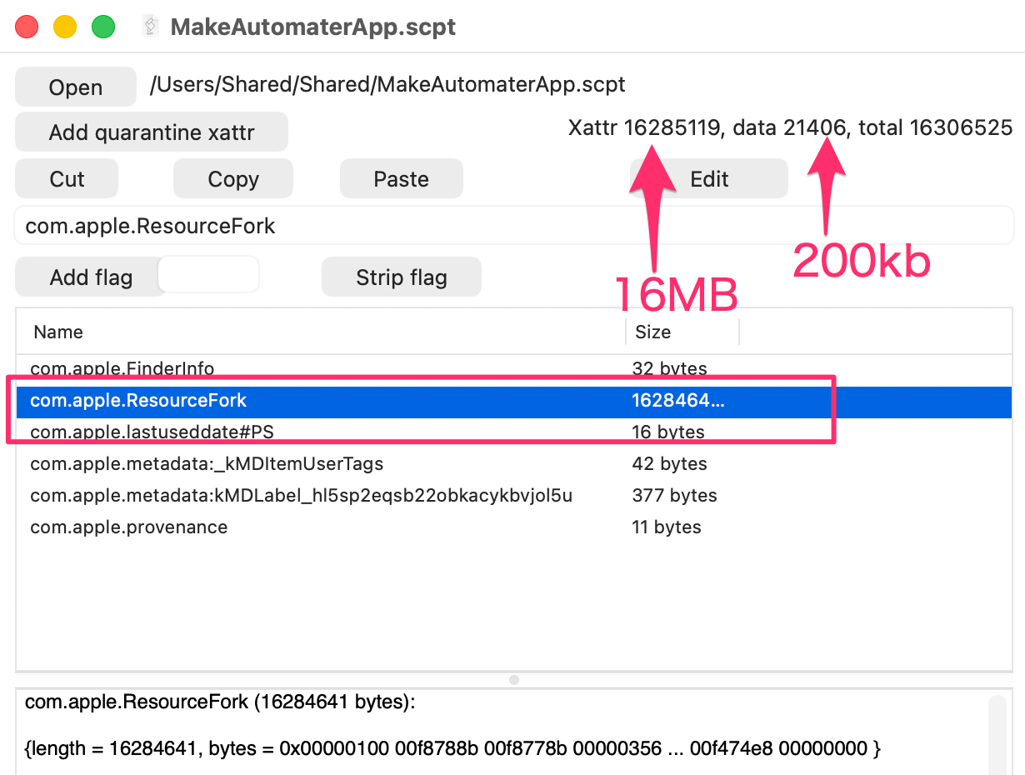1025x775 pixels.
Task: Click Add quarantine xattr button
Action: coord(152,132)
